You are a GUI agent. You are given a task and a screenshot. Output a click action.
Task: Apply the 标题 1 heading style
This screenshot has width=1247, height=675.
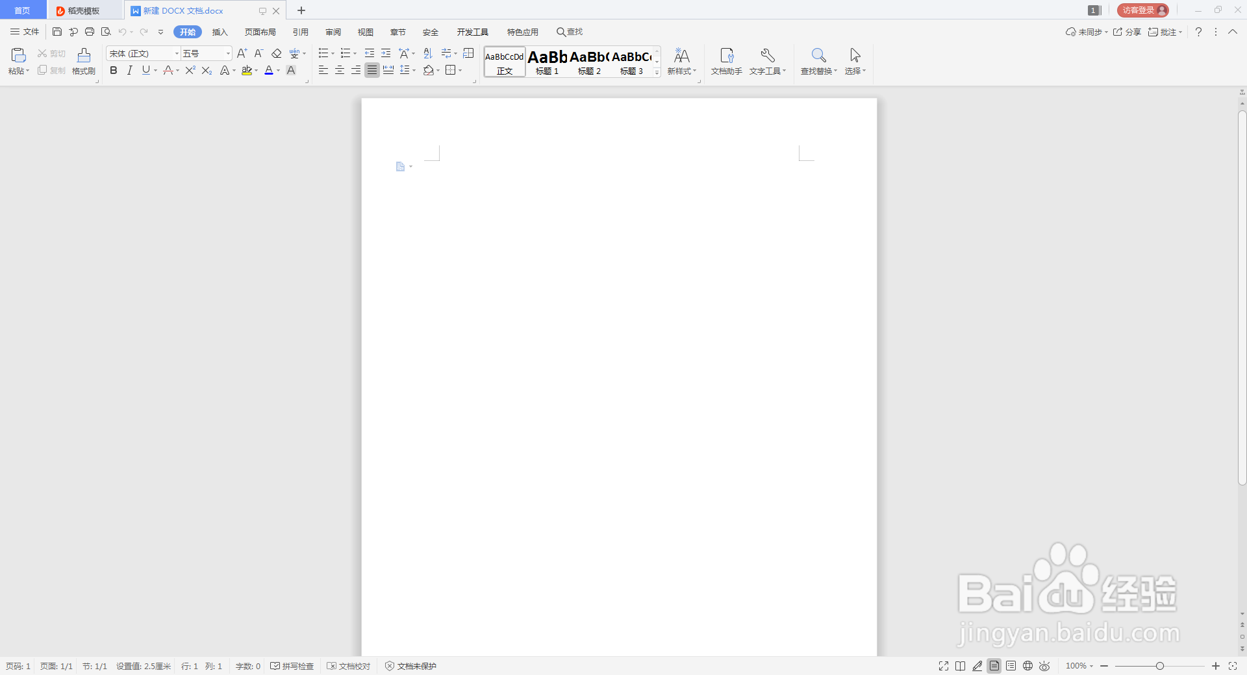[x=548, y=62]
